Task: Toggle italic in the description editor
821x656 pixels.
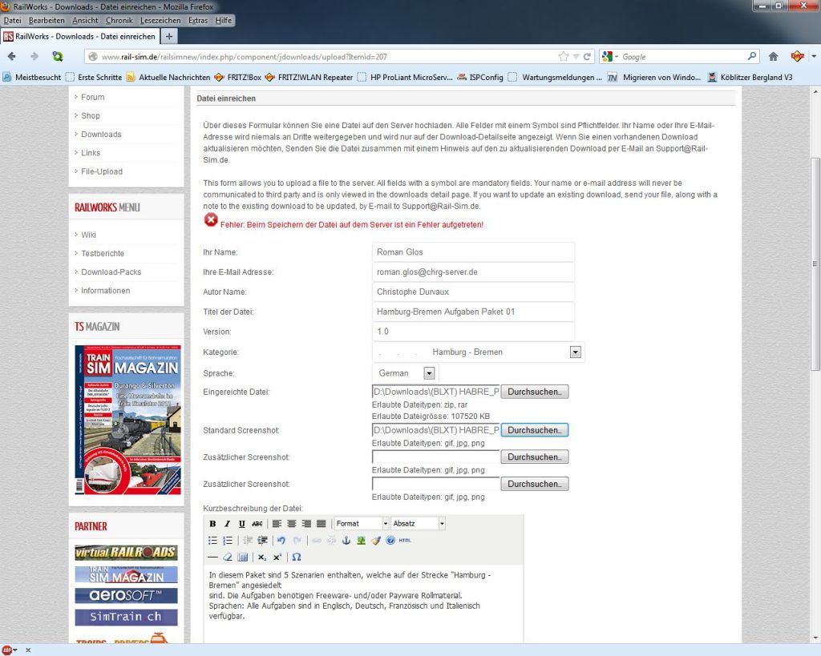Action: (227, 524)
